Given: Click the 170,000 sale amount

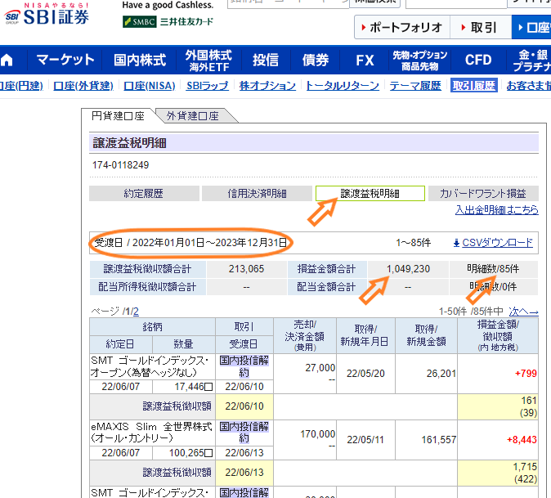Looking at the screenshot, I should 318,434.
